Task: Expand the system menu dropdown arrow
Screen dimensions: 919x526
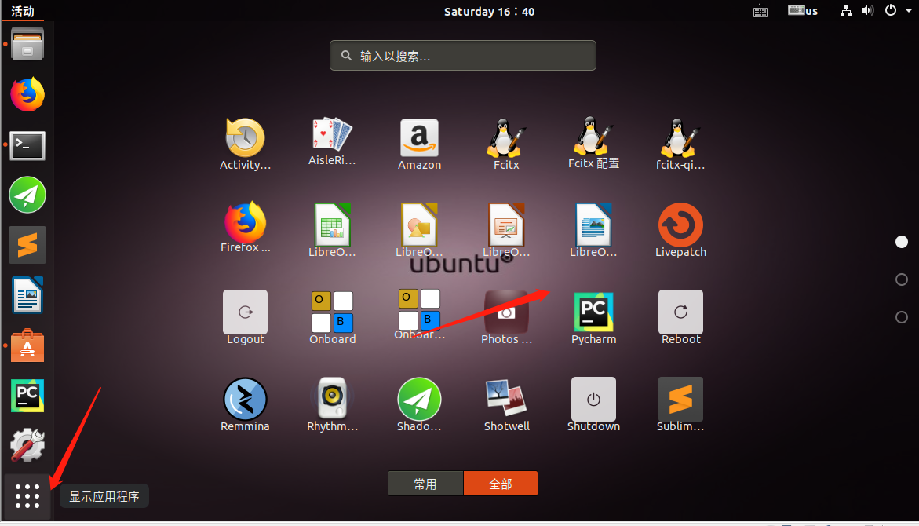Action: coord(909,10)
